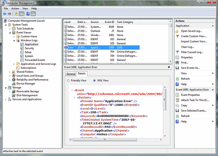
Task: Open the View submenu arrow in Actions
Action: 213,73
